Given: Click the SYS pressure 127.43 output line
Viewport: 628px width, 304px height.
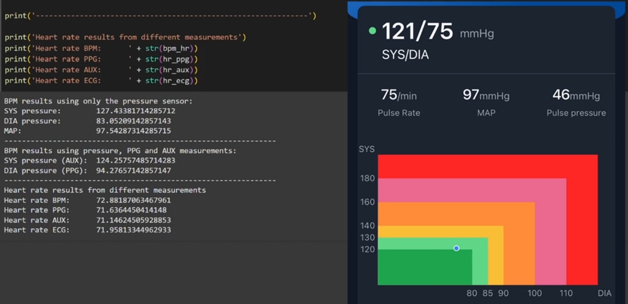Looking at the screenshot, I should [x=90, y=111].
